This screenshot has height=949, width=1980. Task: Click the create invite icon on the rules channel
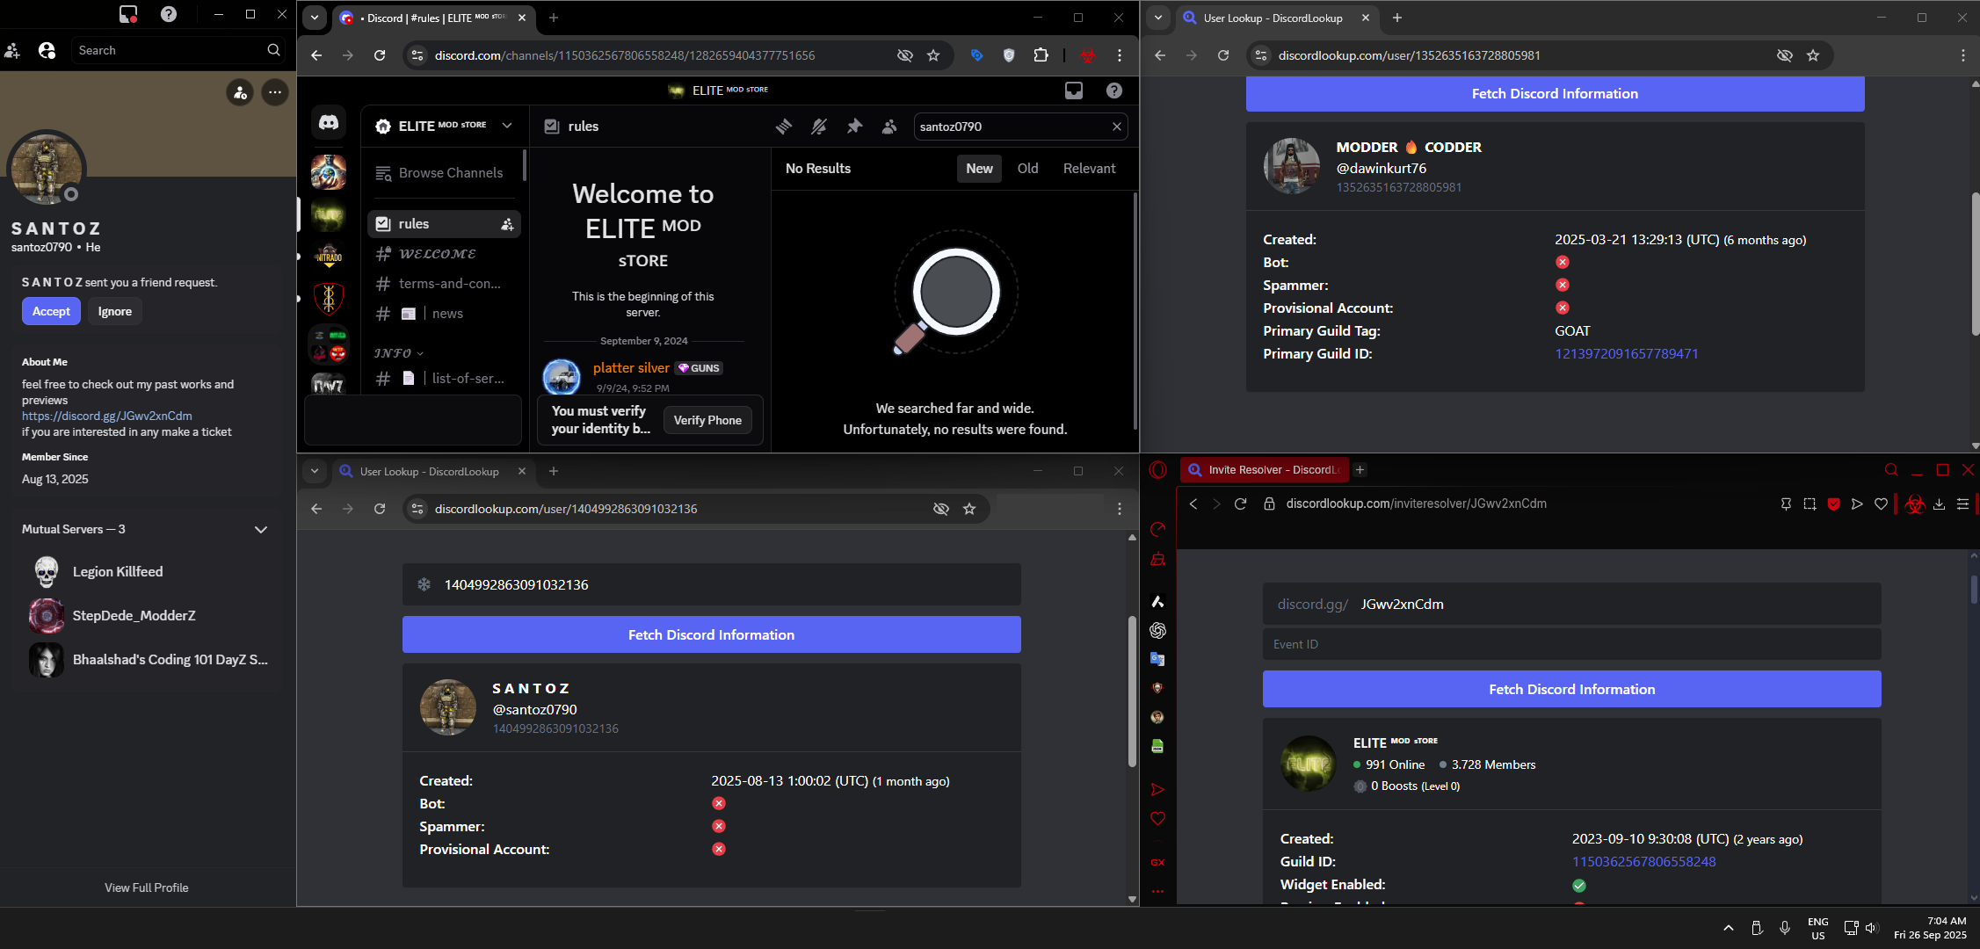pos(507,224)
